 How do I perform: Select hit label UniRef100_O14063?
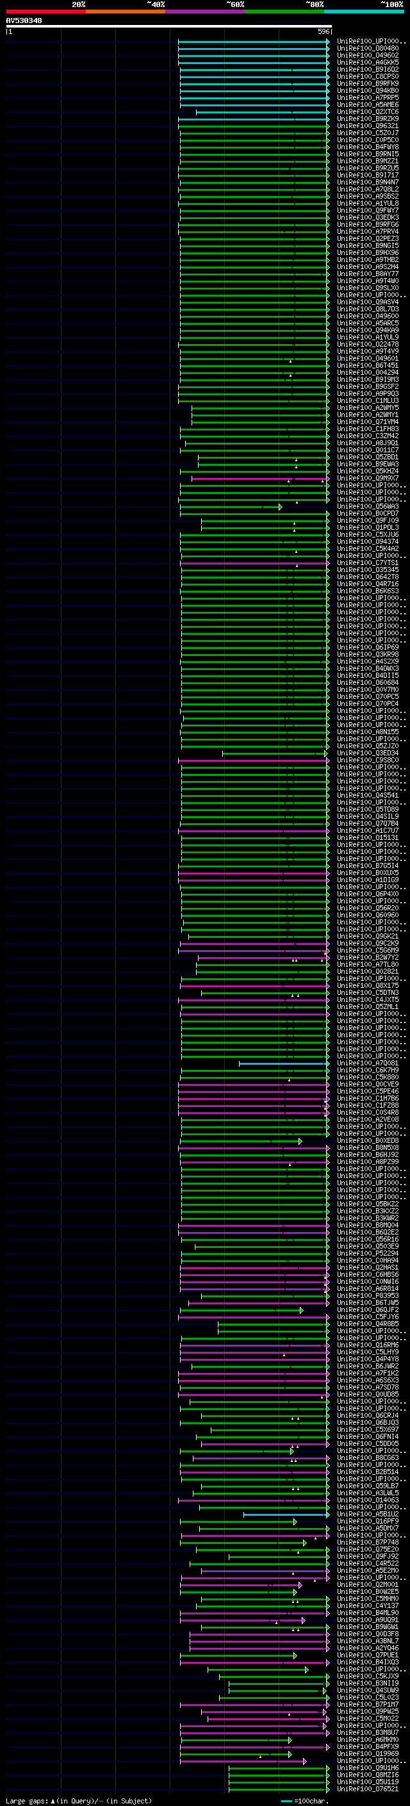click(x=368, y=1501)
